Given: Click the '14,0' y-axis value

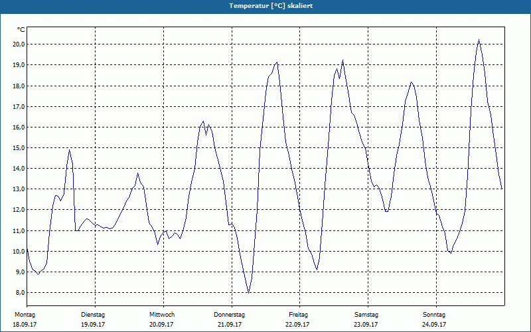Looking at the screenshot, I should tap(19, 169).
